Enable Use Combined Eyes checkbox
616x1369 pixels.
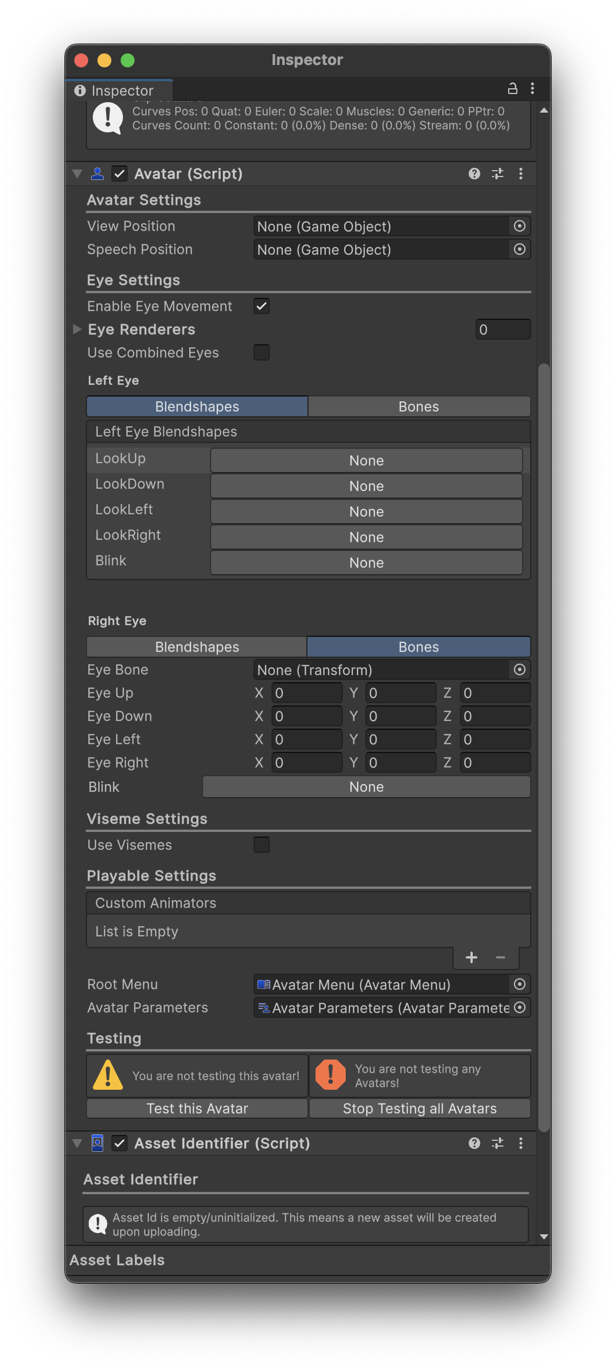(262, 352)
